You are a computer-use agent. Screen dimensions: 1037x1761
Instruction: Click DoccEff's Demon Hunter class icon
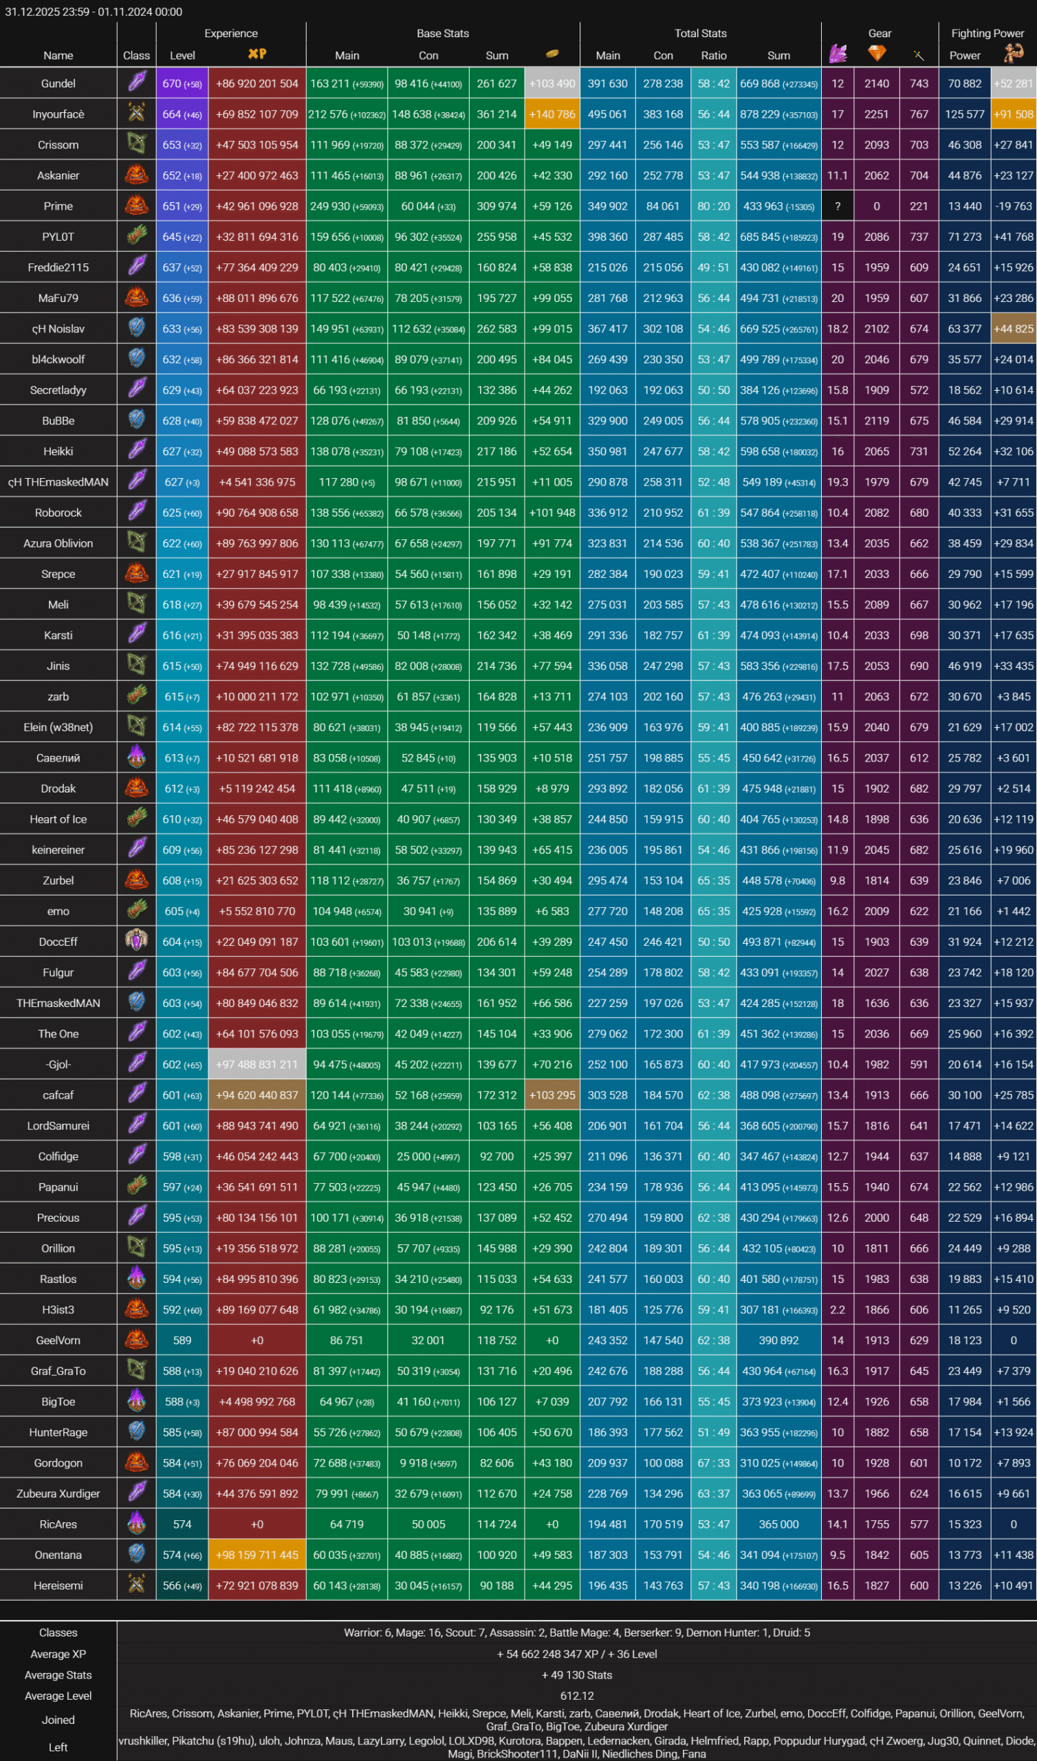point(136,941)
